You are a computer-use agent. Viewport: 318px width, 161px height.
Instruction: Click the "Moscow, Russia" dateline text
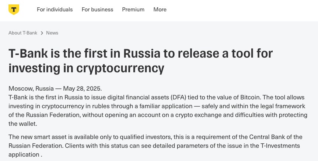coord(29,88)
